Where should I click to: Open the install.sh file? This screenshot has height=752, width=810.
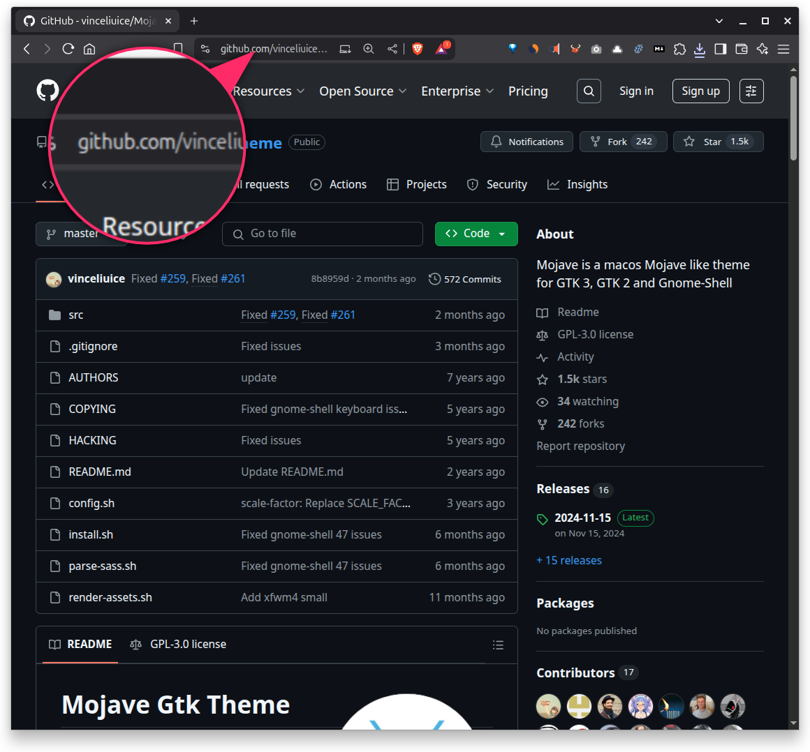tap(91, 535)
